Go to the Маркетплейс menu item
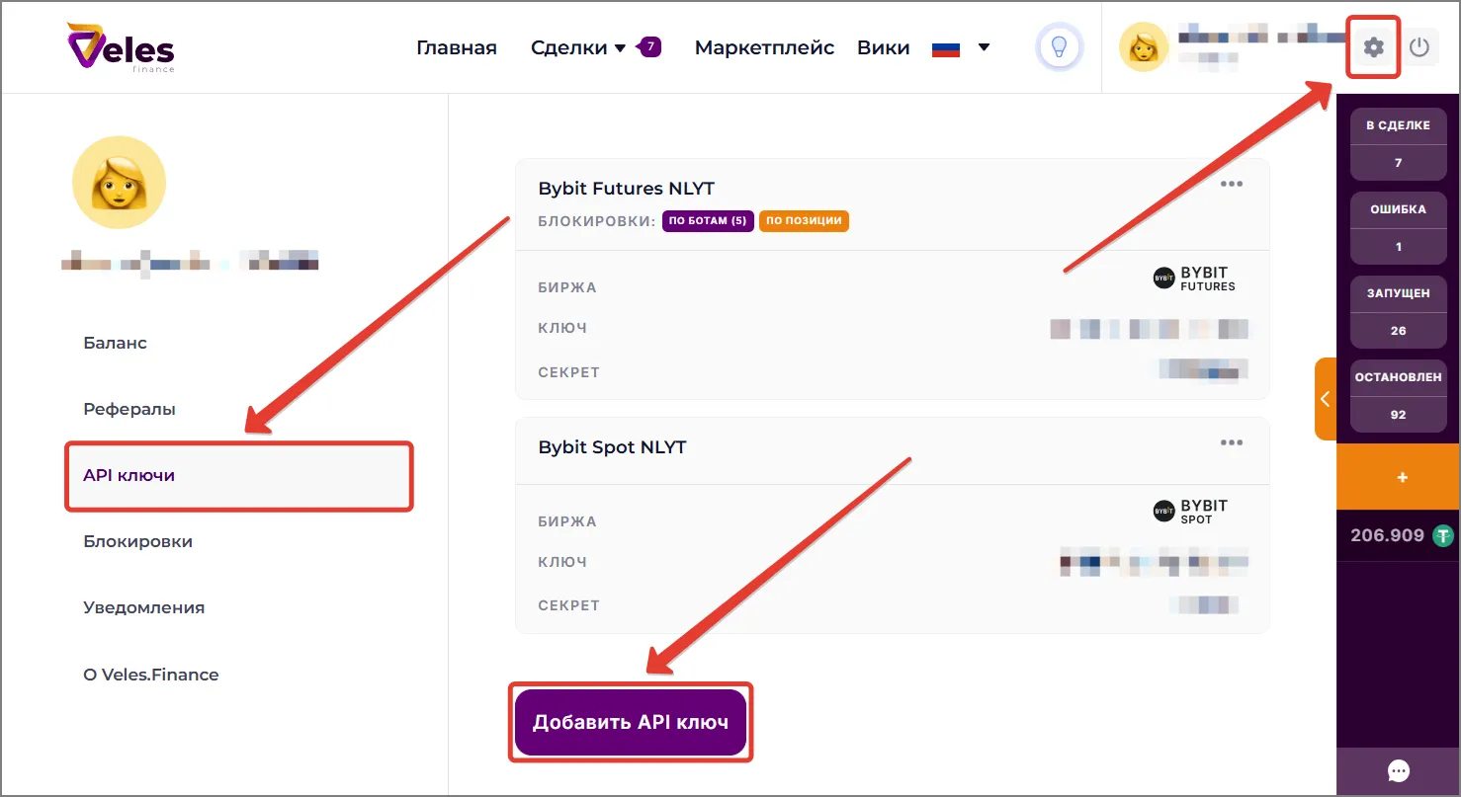Image resolution: width=1461 pixels, height=797 pixels. pyautogui.click(x=764, y=46)
